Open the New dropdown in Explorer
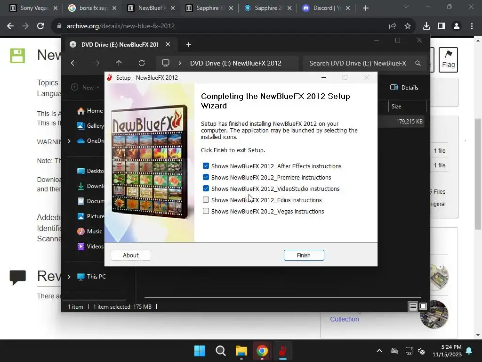The image size is (482, 362). (85, 87)
